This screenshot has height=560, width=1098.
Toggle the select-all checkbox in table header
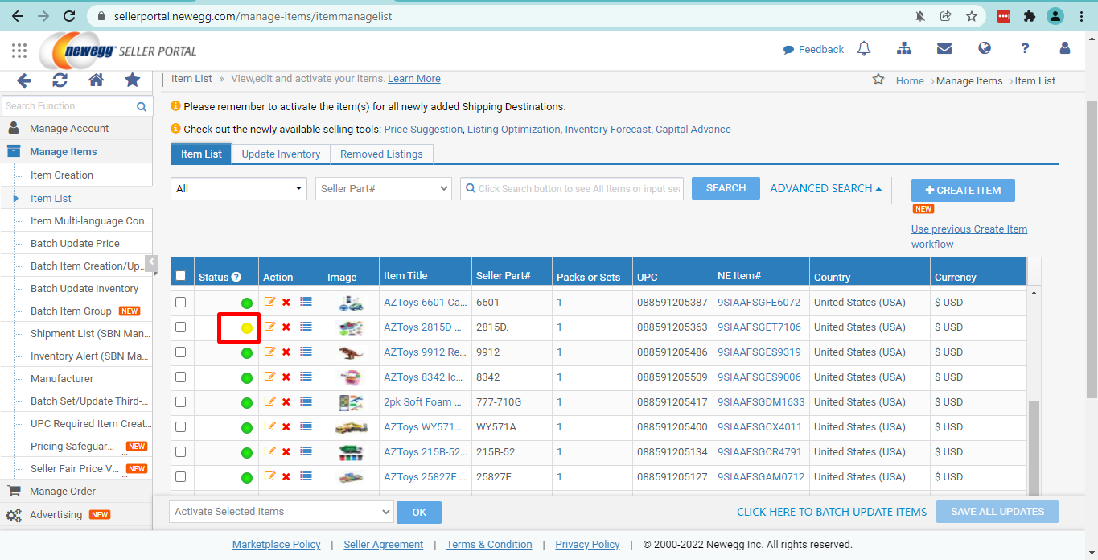[181, 276]
